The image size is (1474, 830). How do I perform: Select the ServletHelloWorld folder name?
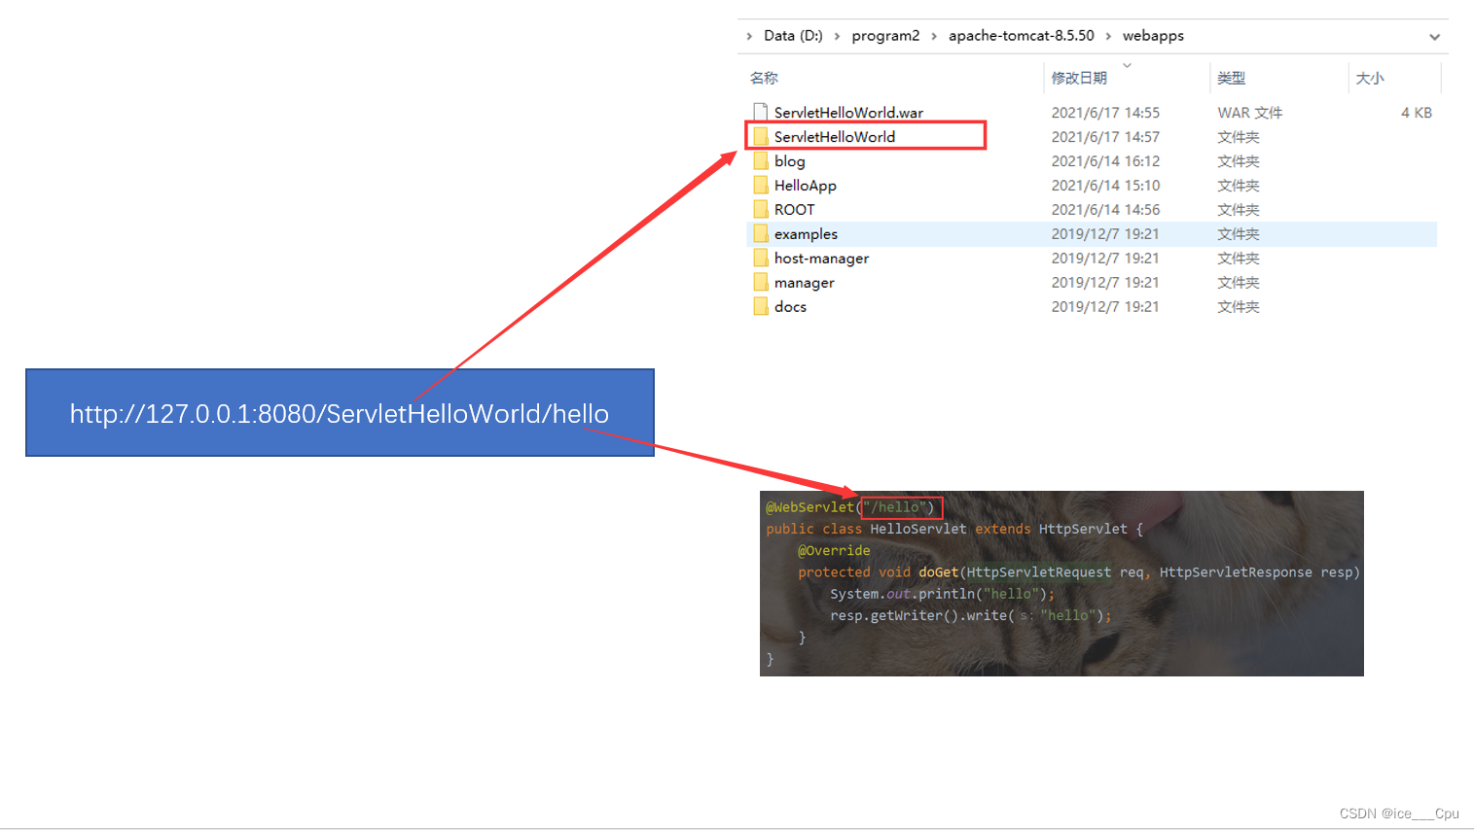835,137
